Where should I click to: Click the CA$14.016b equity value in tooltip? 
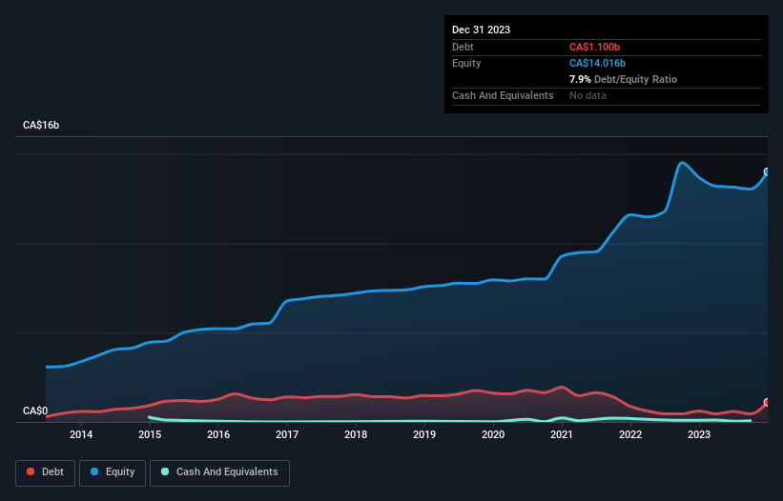point(597,63)
